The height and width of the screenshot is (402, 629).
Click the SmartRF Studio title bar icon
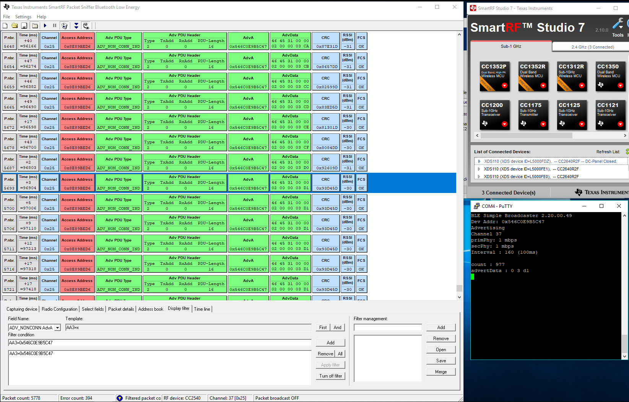473,8
